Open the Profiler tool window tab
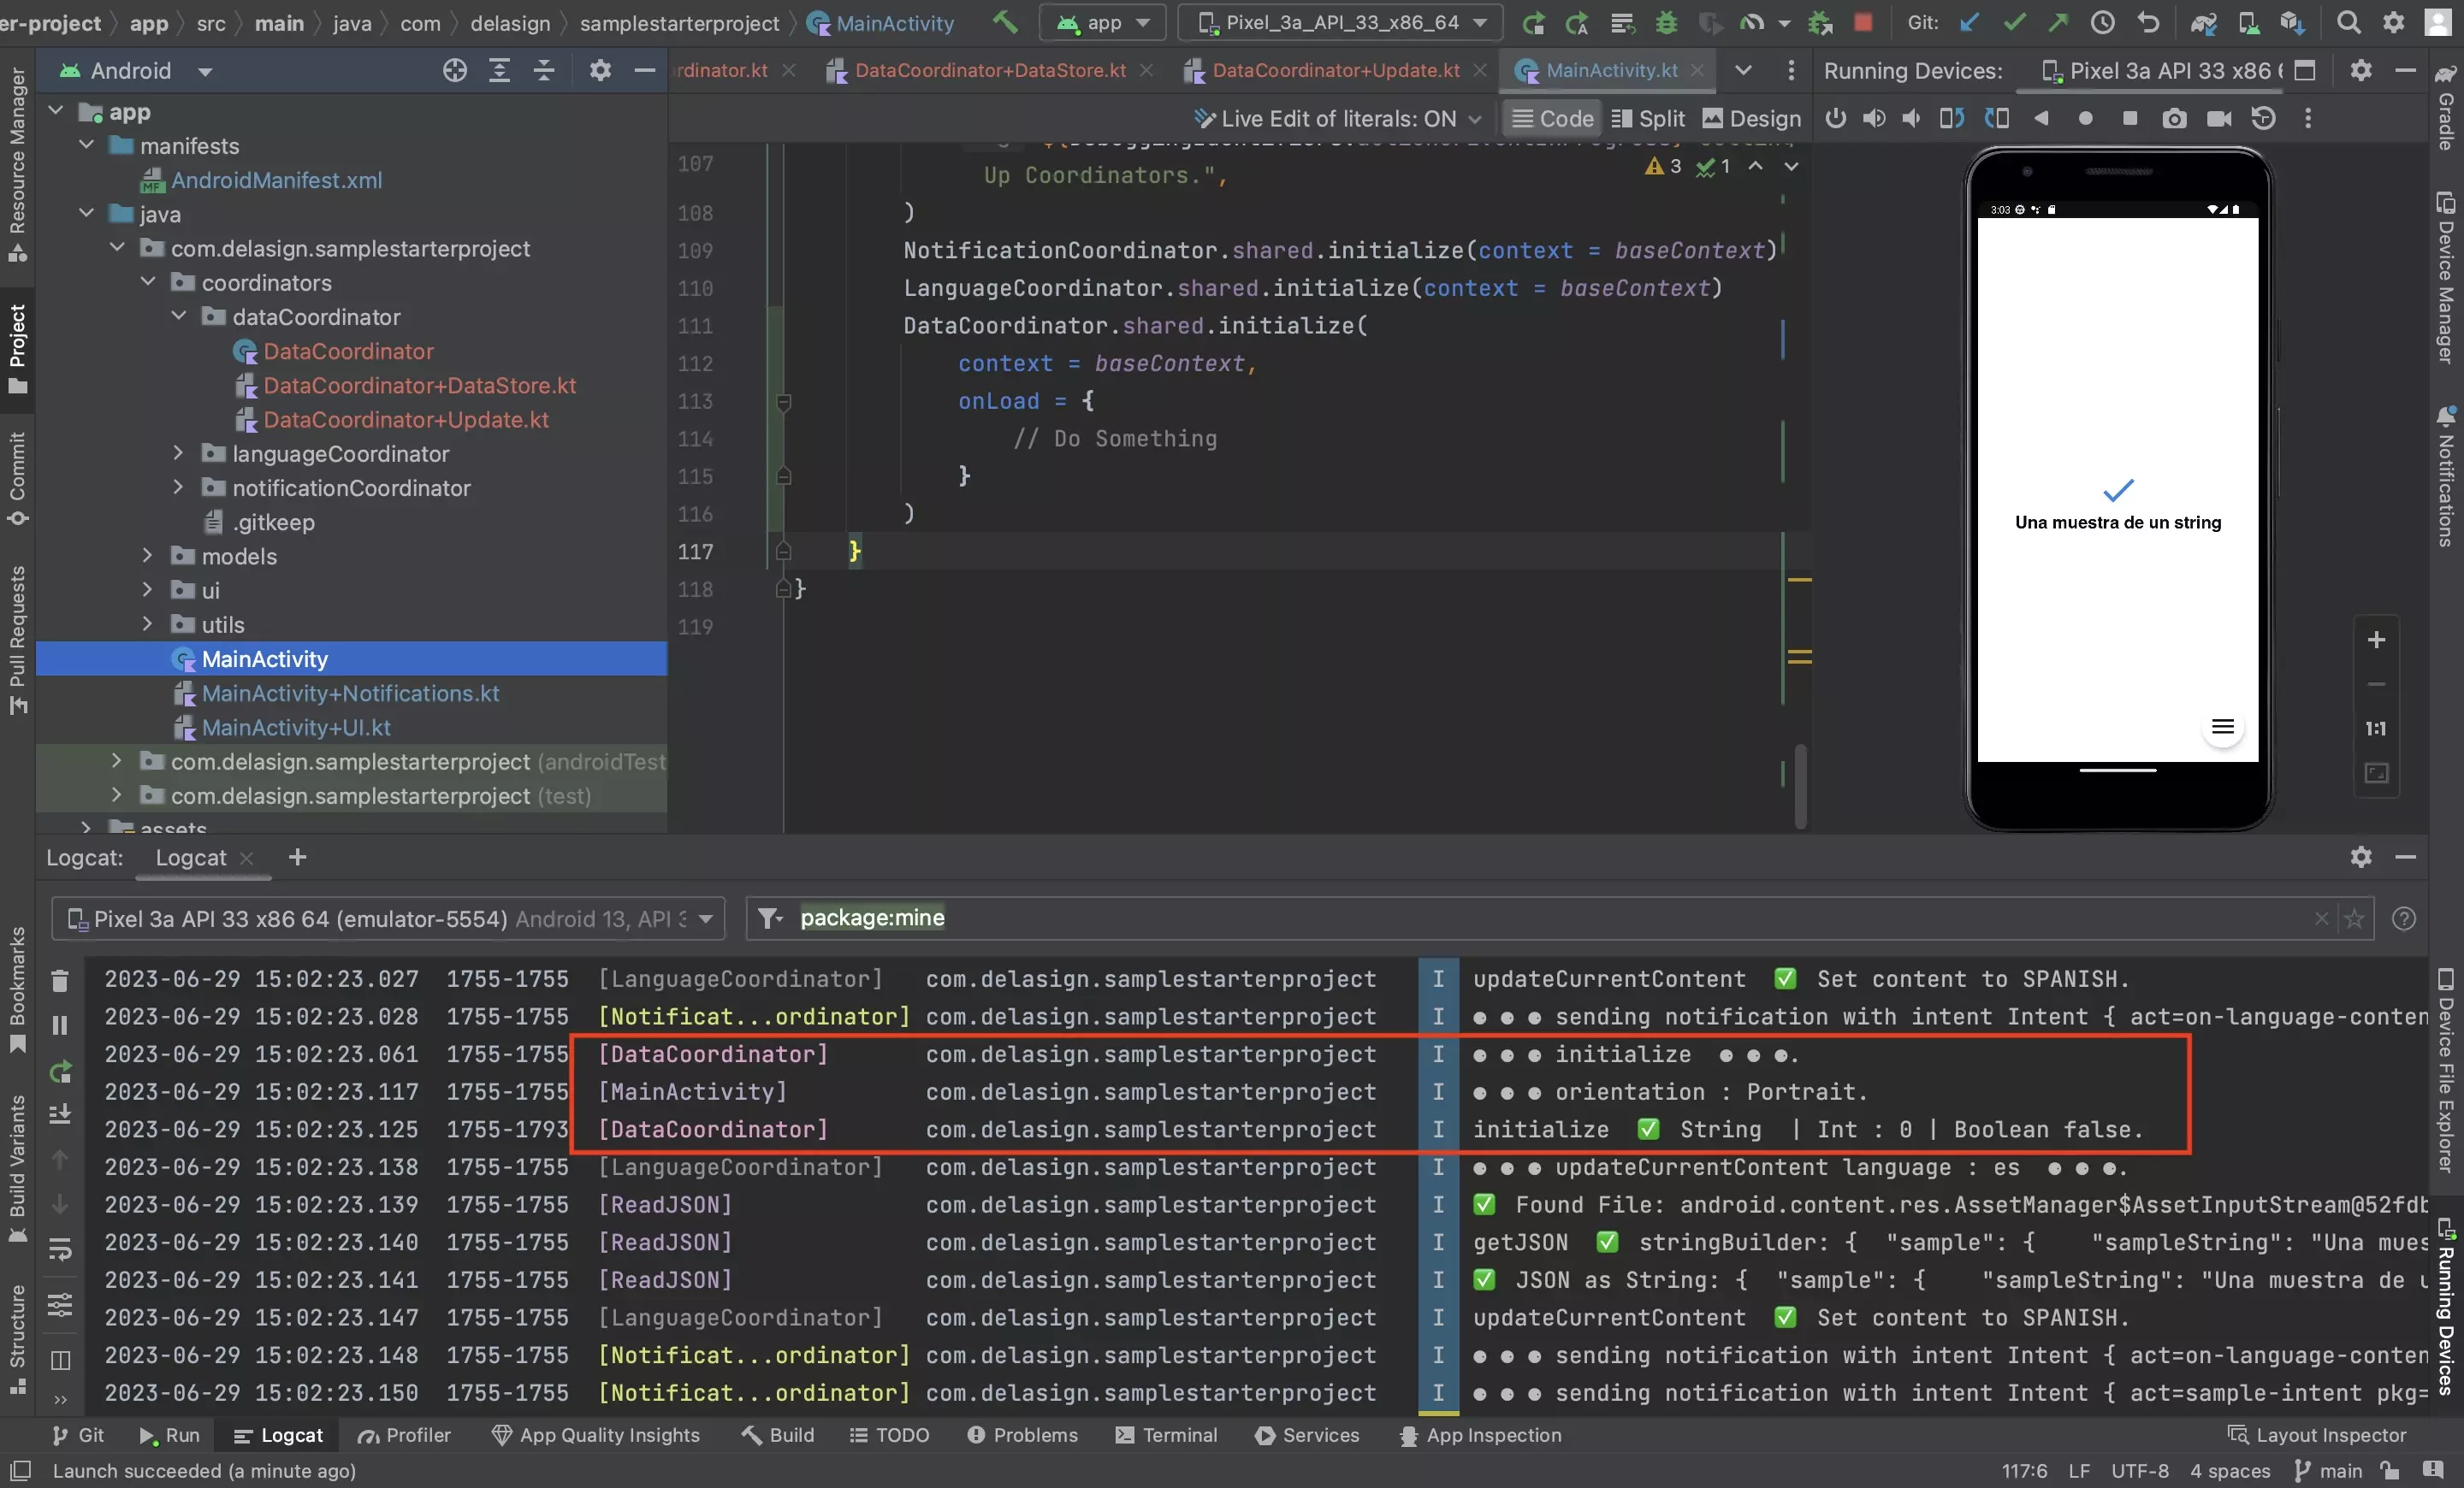Screen dimensions: 2464x1488 coord(404,1435)
